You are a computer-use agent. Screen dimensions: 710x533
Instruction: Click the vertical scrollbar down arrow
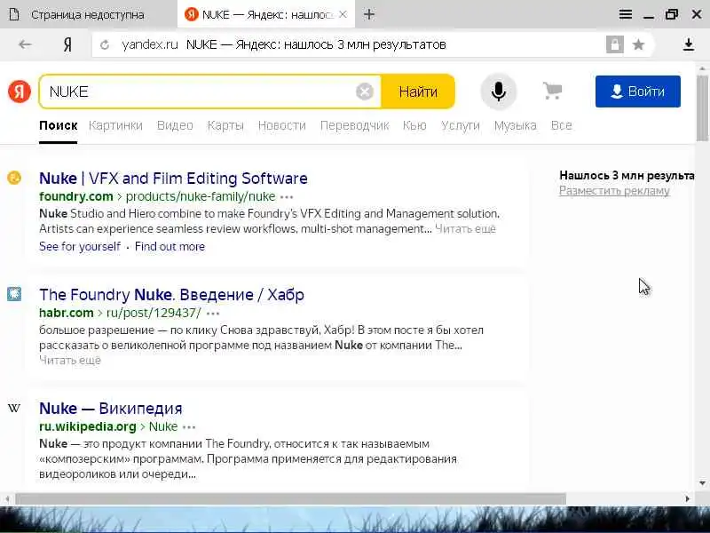pyautogui.click(x=702, y=483)
